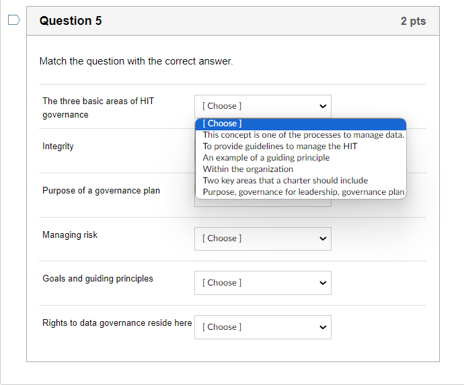Select "To provide guidelines to manage the HIT"
This screenshot has width=464, height=385.
click(x=280, y=146)
